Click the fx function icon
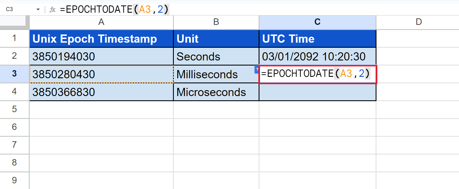 tap(53, 10)
